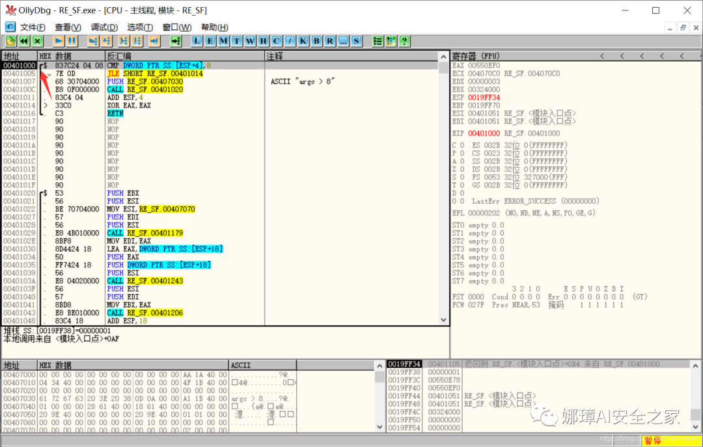Select the EIP 00401000 register

476,133
